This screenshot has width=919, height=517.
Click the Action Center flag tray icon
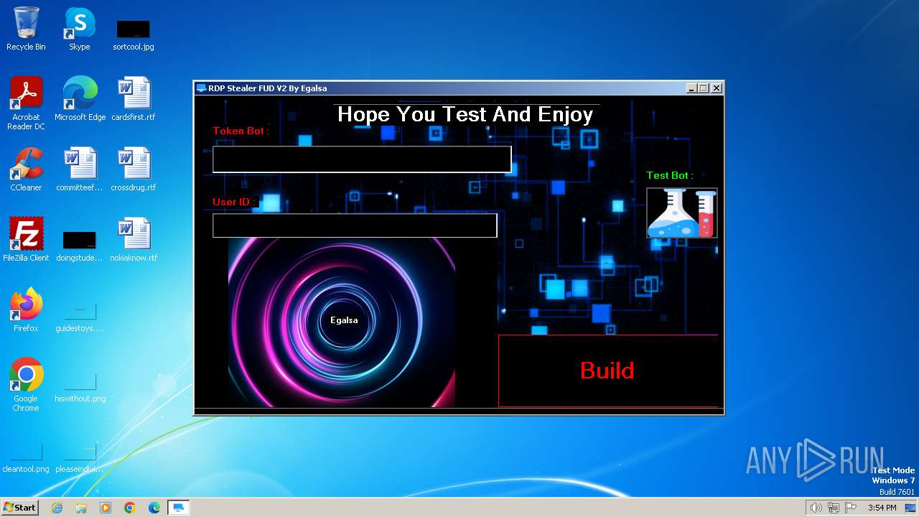pos(851,508)
